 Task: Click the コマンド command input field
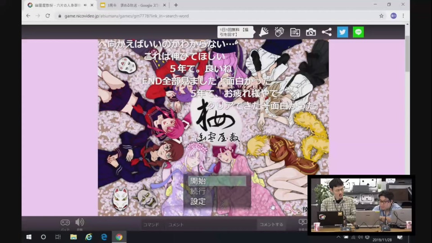[x=151, y=225]
